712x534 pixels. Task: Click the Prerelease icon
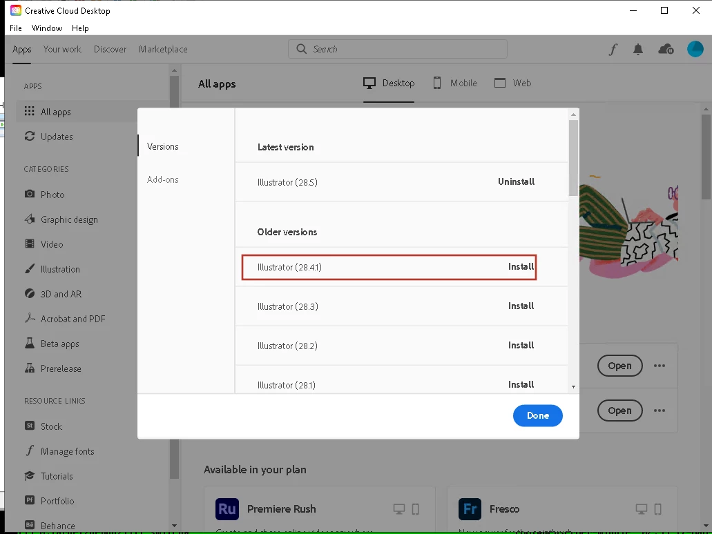tap(30, 368)
